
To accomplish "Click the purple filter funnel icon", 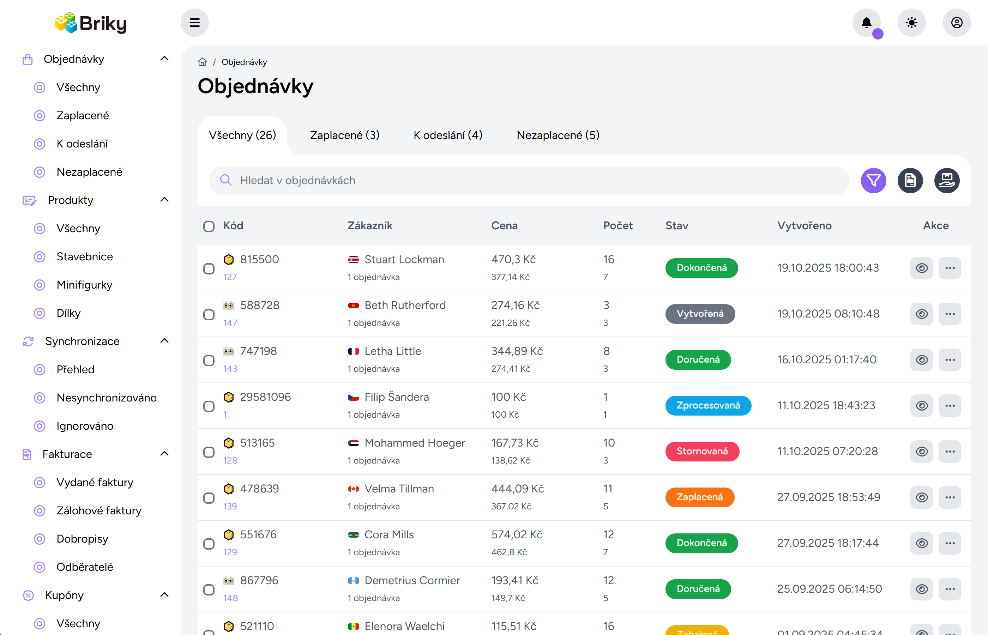I will tap(873, 181).
